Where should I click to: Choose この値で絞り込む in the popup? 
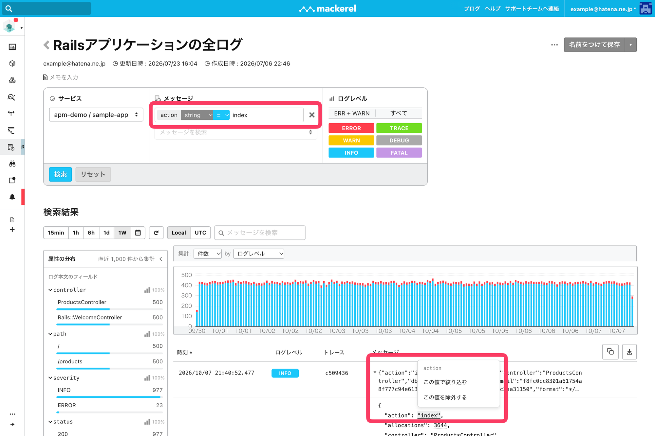click(x=445, y=382)
